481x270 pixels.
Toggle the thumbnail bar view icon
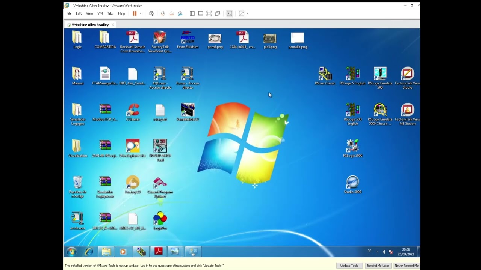[x=201, y=13]
